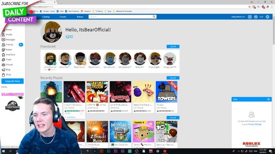275x154 pixels.
Task: Open the Elemental game thumbnail
Action: coord(120,92)
